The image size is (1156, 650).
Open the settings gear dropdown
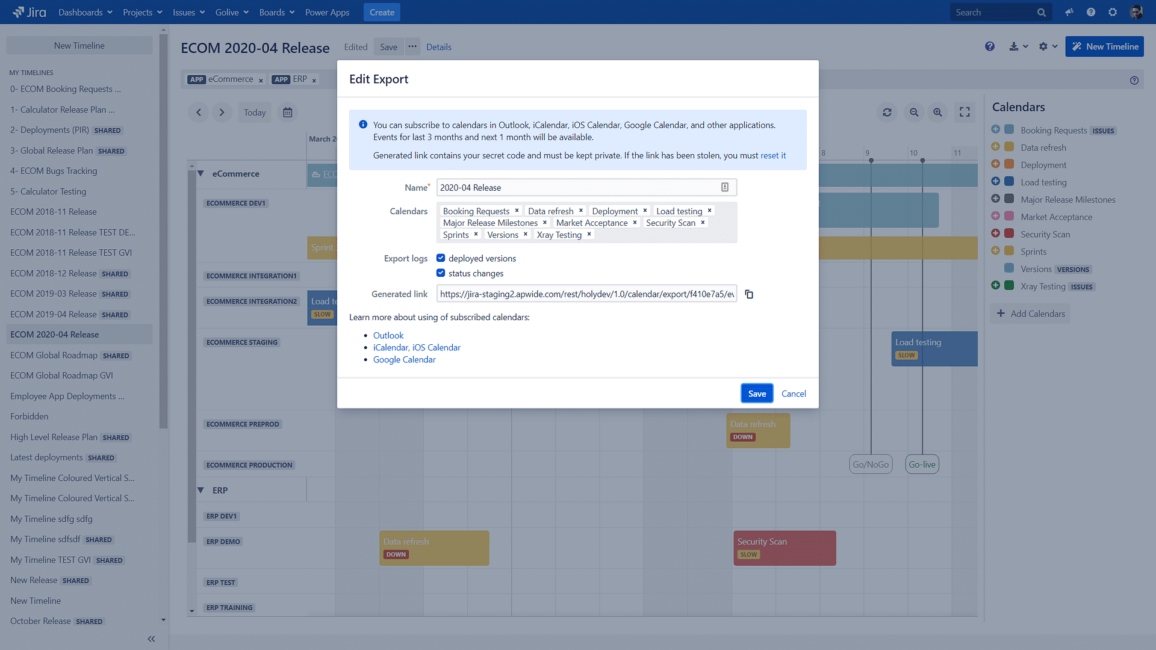coord(1047,46)
